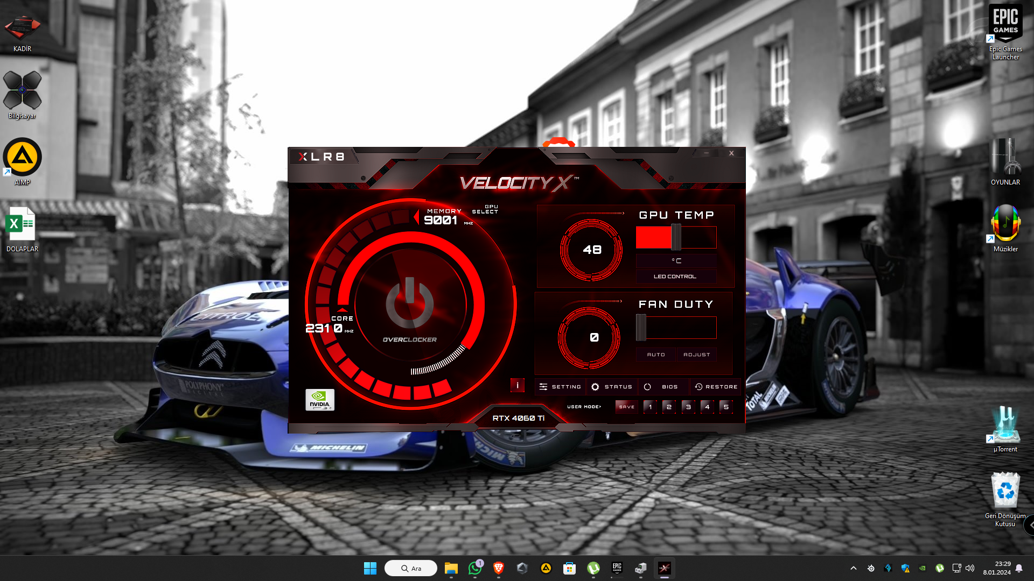This screenshot has height=581, width=1034.
Task: Open the STATUS tab
Action: click(612, 387)
